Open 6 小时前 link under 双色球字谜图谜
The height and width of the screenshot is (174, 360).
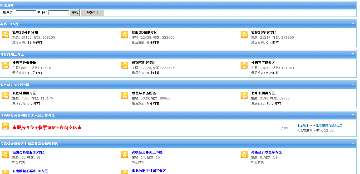click(x=153, y=103)
